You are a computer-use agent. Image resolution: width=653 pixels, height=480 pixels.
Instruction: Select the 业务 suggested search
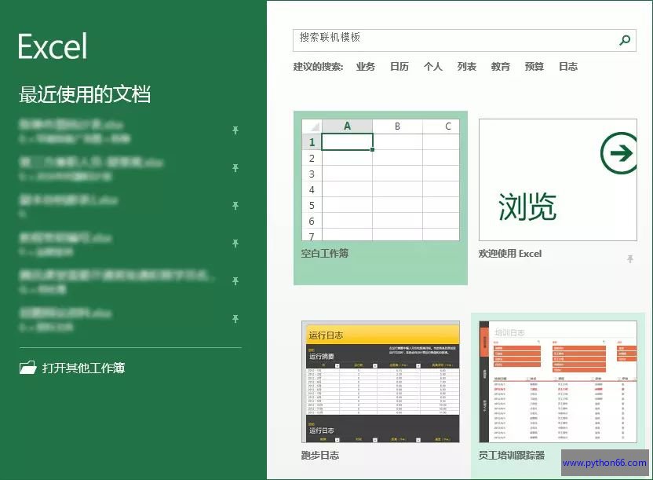coord(365,67)
